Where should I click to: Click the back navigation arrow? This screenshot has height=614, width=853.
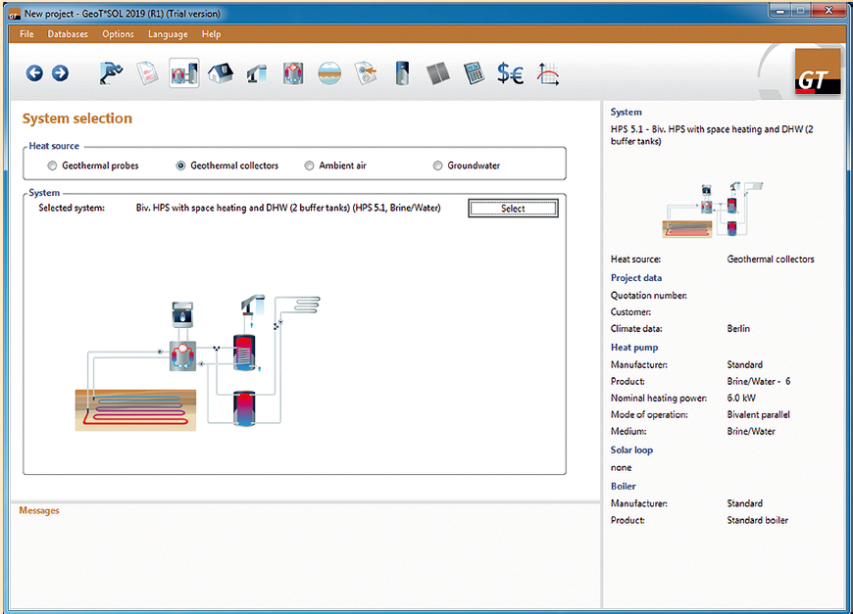click(34, 73)
